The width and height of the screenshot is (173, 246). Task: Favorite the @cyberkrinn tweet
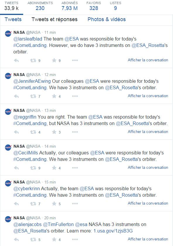pyautogui.click(x=54, y=203)
